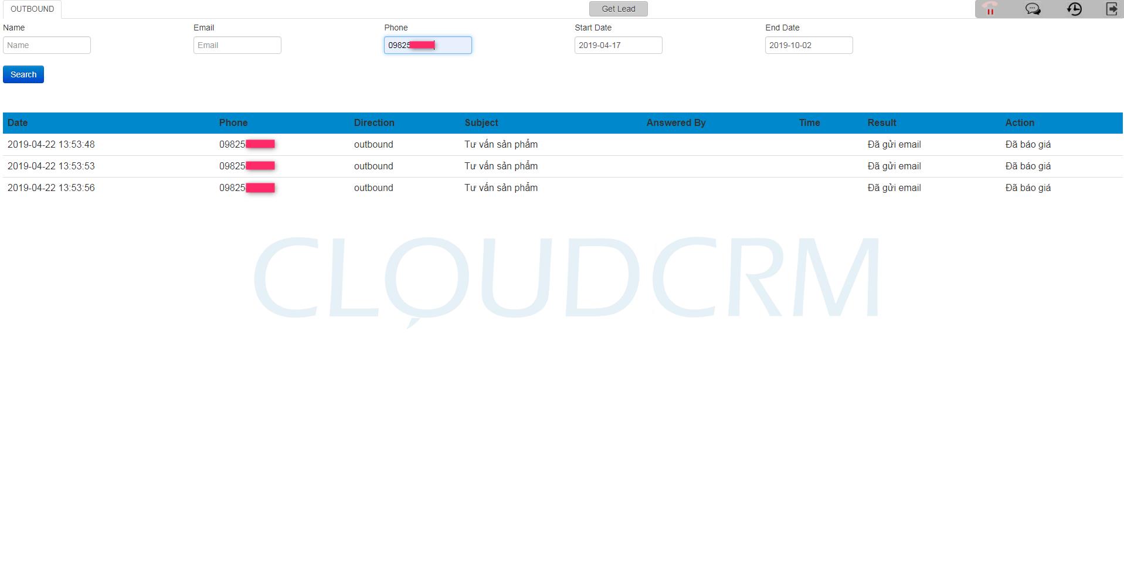Open the Start Date field 2019-04-17
The height and width of the screenshot is (566, 1124).
(619, 45)
